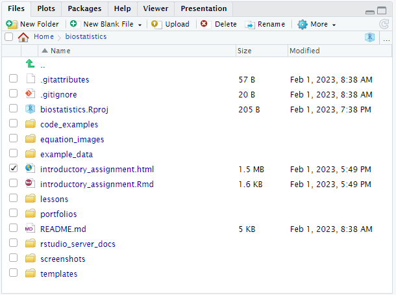396x295 pixels.
Task: Sort files by Modified column
Action: (x=340, y=51)
